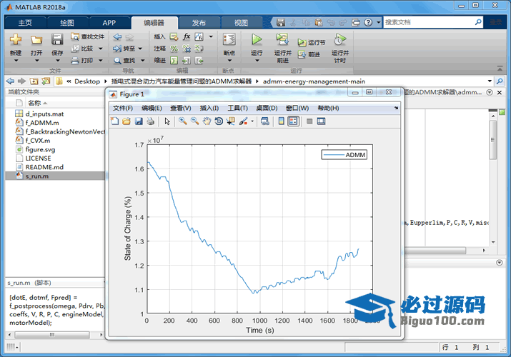This screenshot has height=357, width=511.
Task: Click the Print Figure icon in Figure 1 toolbar
Action: pos(151,121)
